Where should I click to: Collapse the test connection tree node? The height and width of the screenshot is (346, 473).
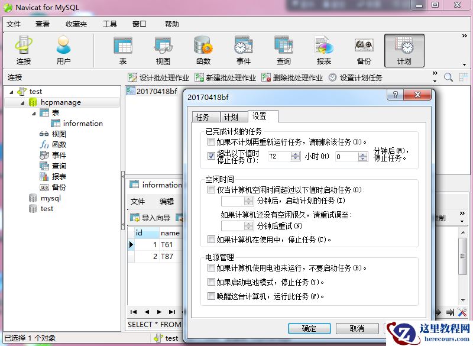pyautogui.click(x=11, y=92)
